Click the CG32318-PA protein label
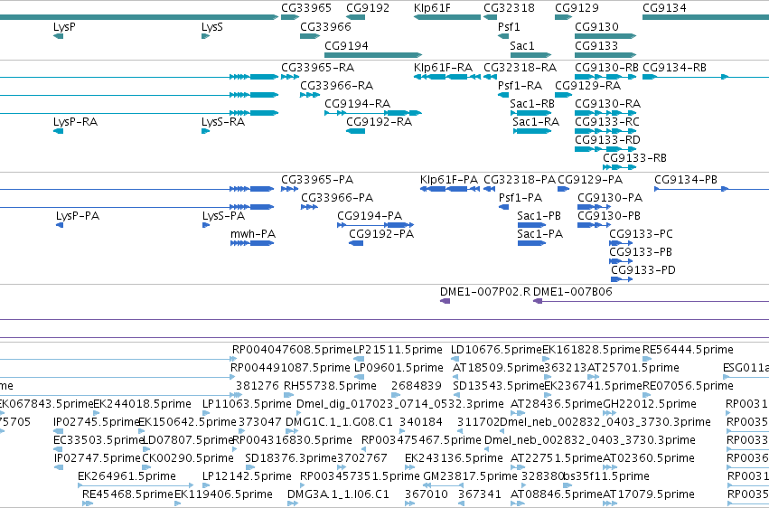 tap(520, 180)
